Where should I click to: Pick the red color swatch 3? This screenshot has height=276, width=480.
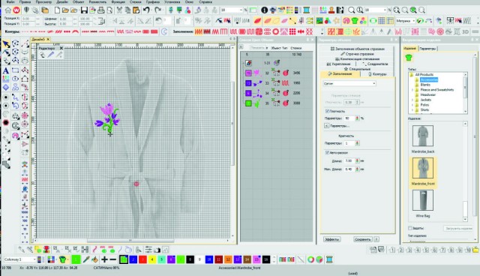142,259
